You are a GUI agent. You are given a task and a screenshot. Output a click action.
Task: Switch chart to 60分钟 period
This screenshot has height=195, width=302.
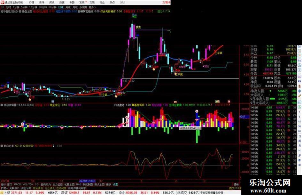point(52,7)
